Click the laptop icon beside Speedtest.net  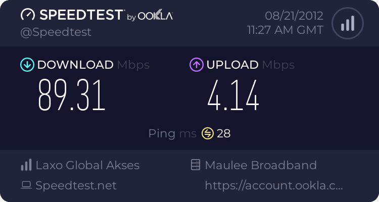tap(26, 185)
